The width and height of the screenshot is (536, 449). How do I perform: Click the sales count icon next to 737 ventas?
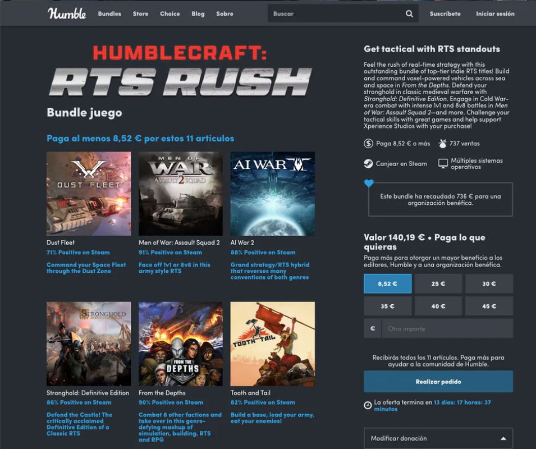point(442,144)
